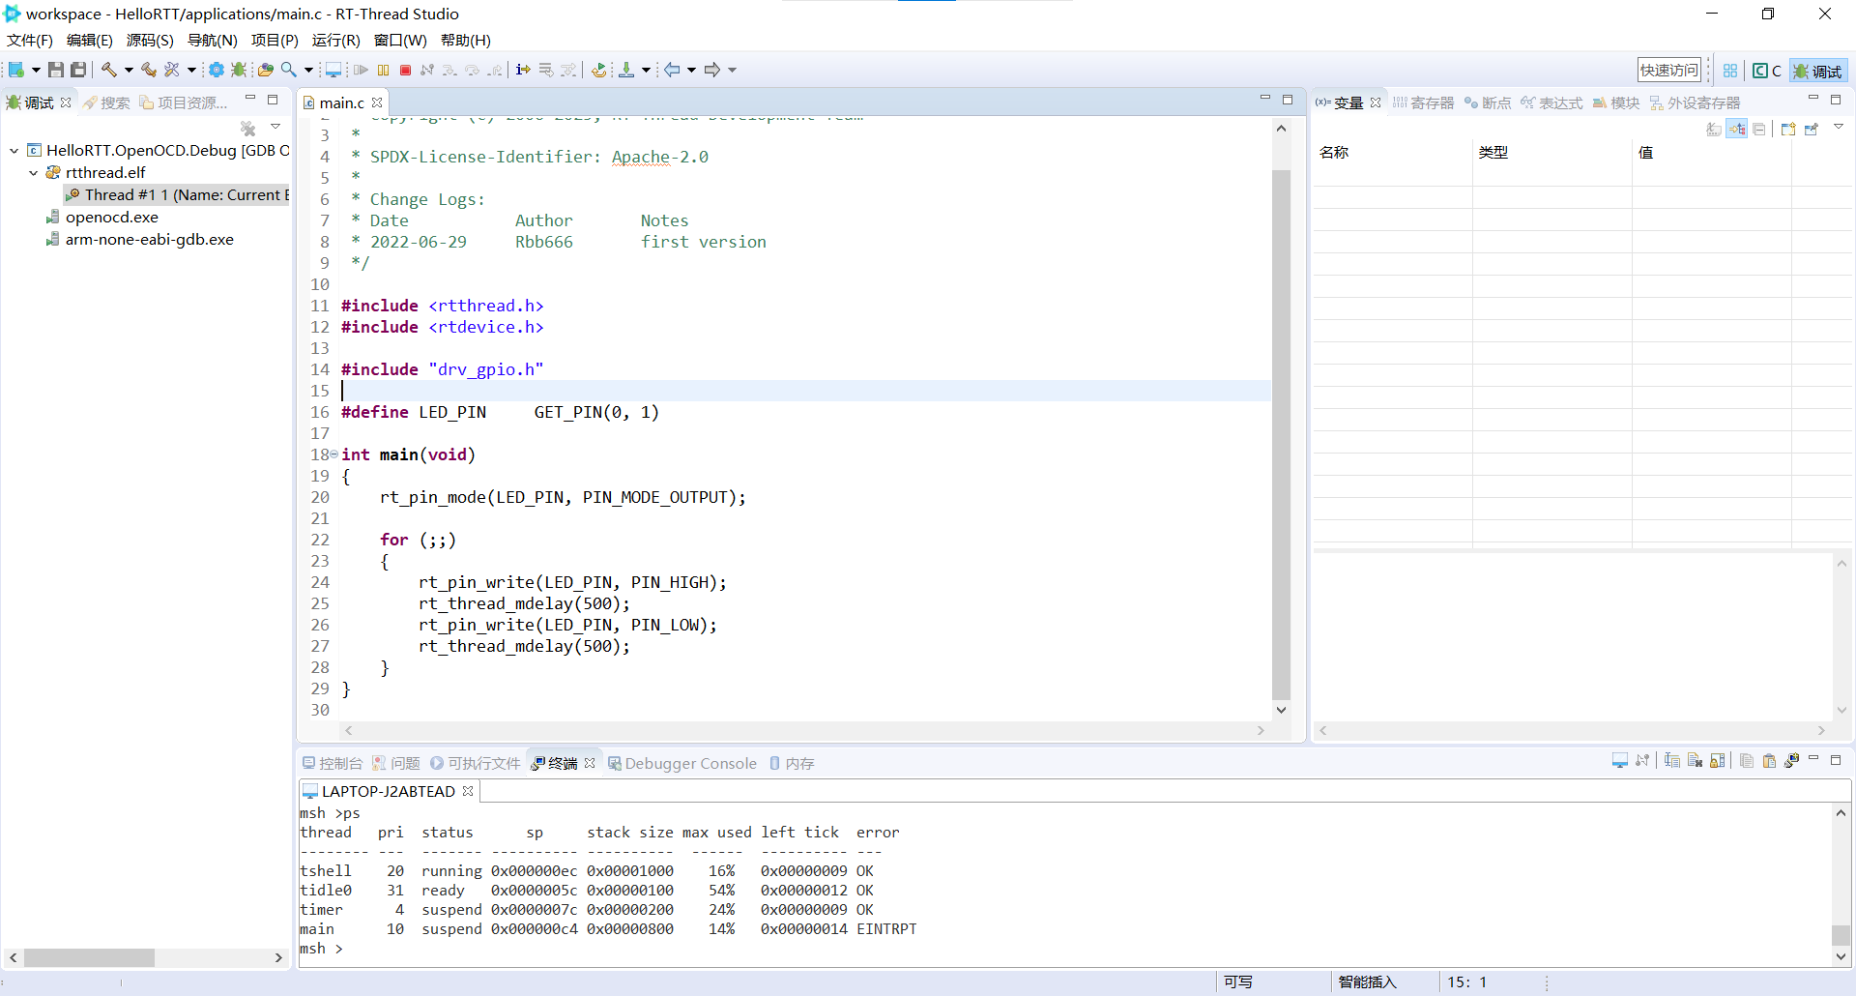
Task: Click the Step Into icon
Action: click(x=449, y=70)
